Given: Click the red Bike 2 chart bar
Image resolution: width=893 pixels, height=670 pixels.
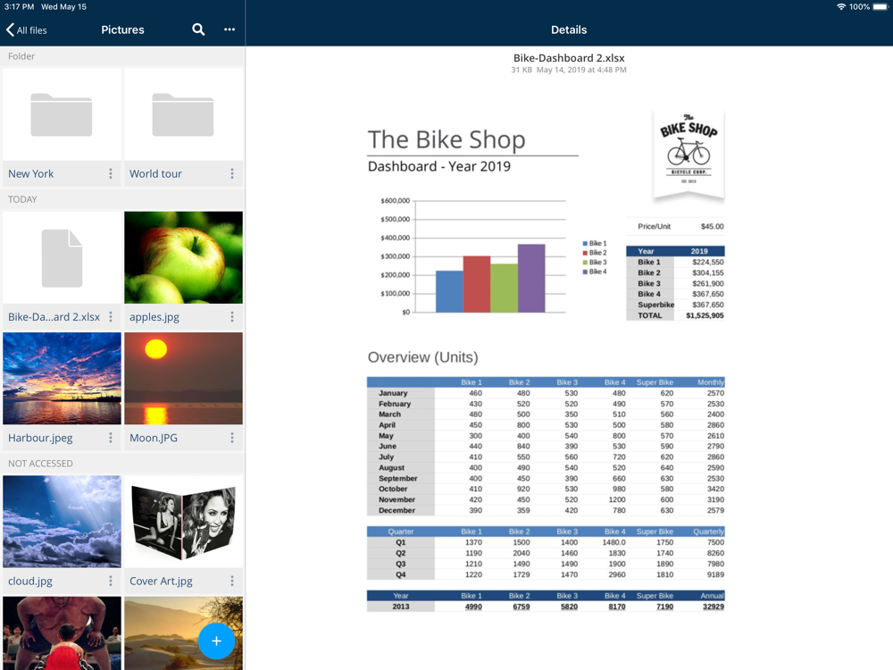Looking at the screenshot, I should pyautogui.click(x=477, y=284).
